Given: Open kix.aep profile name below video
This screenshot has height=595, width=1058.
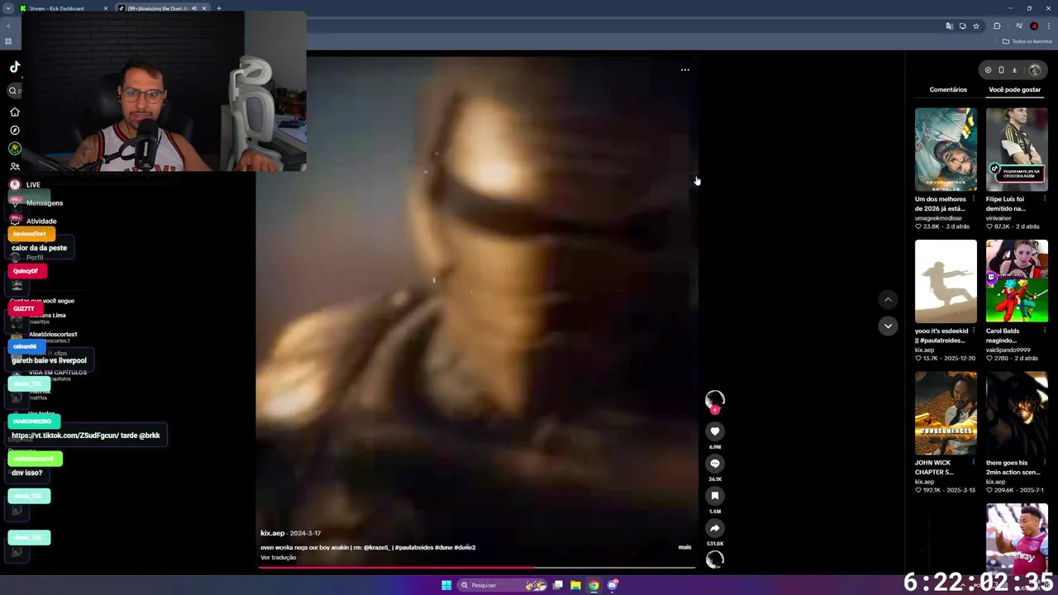Looking at the screenshot, I should 272,533.
